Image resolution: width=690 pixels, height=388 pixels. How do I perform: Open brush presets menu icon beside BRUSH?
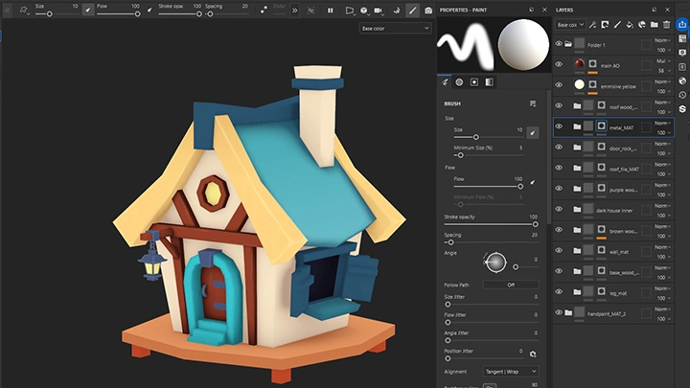coord(533,103)
